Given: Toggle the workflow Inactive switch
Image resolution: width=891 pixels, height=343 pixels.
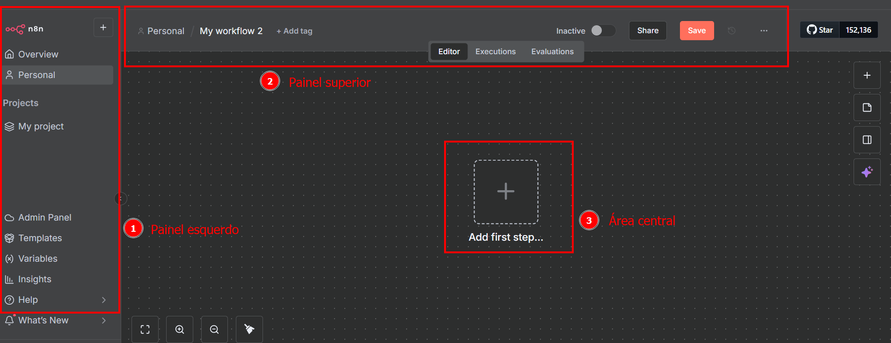Looking at the screenshot, I should (603, 30).
